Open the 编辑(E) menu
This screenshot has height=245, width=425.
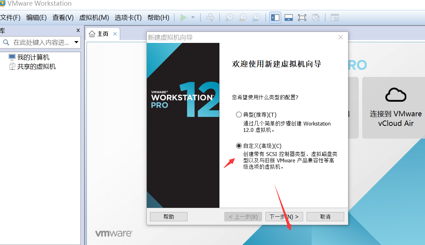[x=36, y=18]
